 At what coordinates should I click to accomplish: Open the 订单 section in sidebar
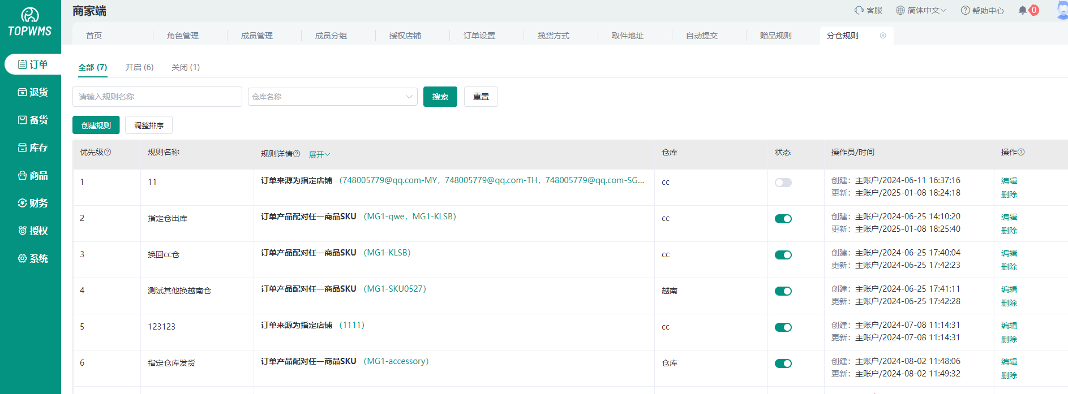point(33,64)
